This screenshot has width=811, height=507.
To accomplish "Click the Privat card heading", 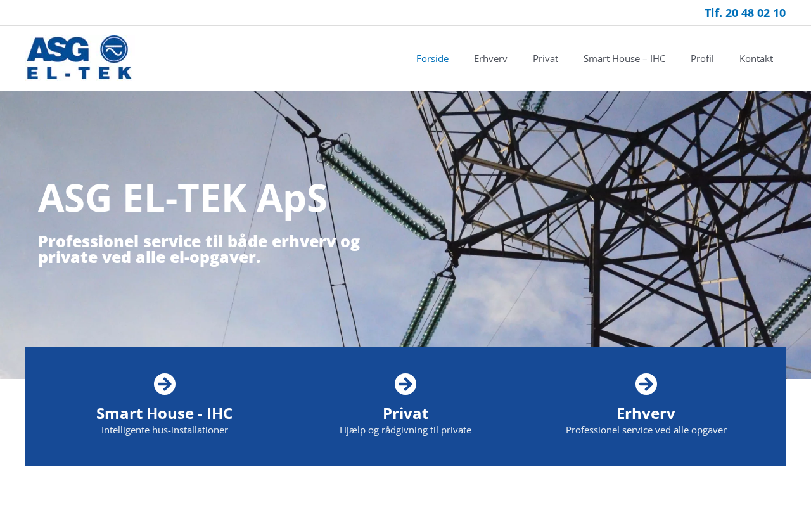I will [x=405, y=413].
